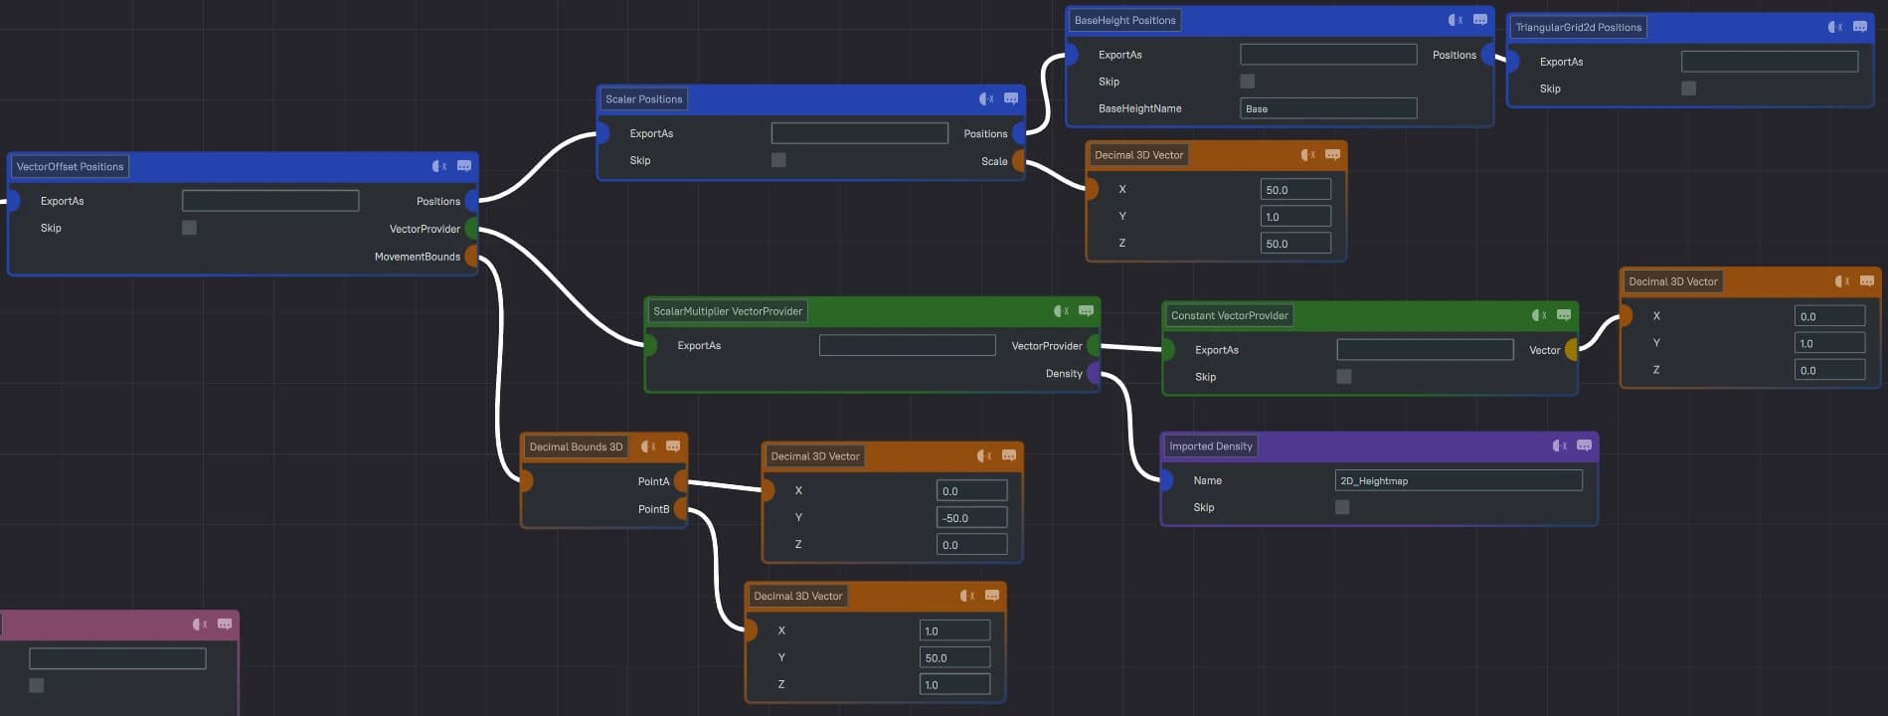Edit Z value 50.0 in Scale vector node
Image resolution: width=1888 pixels, height=716 pixels.
coord(1295,244)
